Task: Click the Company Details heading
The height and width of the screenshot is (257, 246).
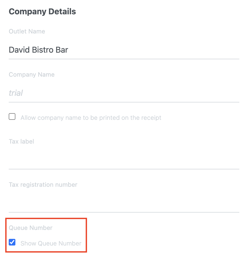Action: tap(42, 12)
